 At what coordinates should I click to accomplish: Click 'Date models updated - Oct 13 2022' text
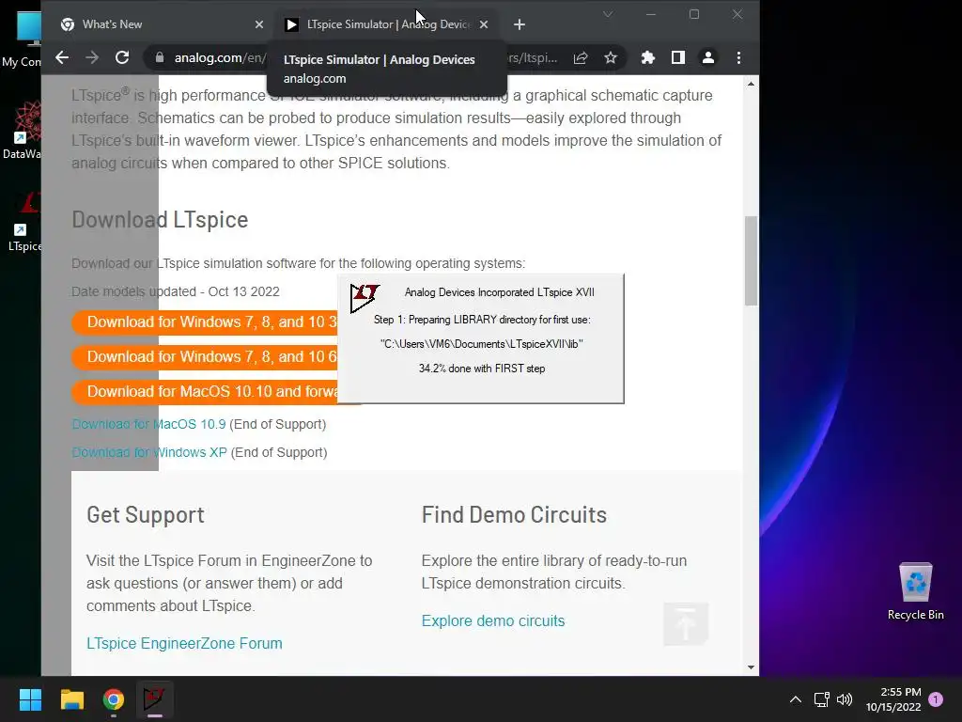tap(176, 291)
